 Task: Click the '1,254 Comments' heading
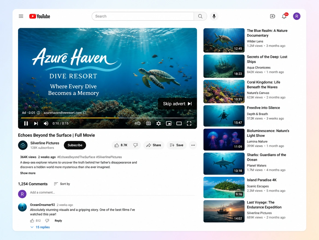pyautogui.click(x=33, y=184)
